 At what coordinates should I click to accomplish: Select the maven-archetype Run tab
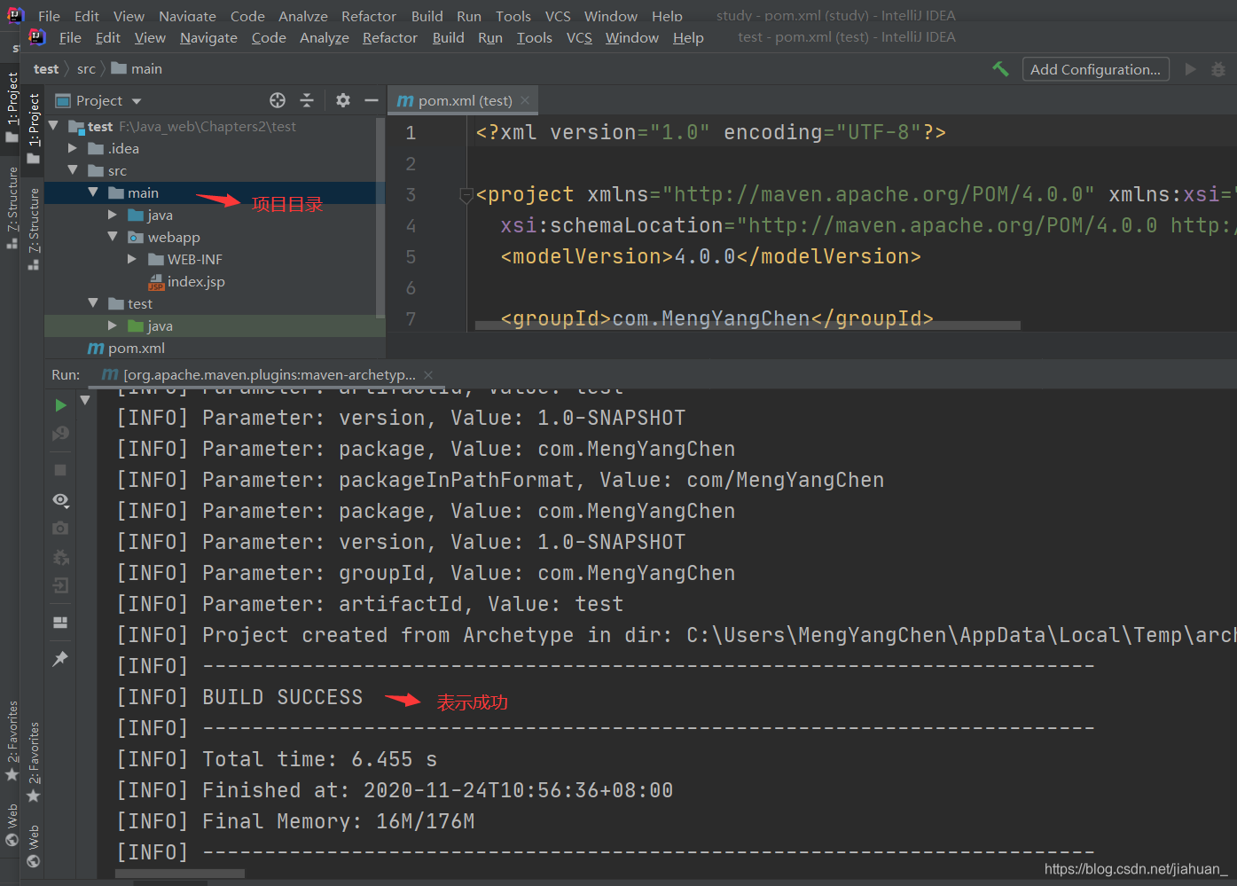point(269,375)
